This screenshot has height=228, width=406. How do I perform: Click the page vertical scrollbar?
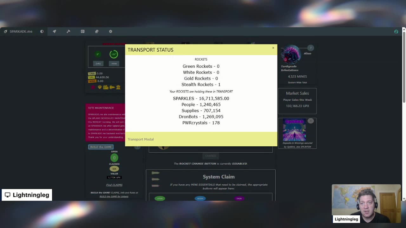[404, 67]
